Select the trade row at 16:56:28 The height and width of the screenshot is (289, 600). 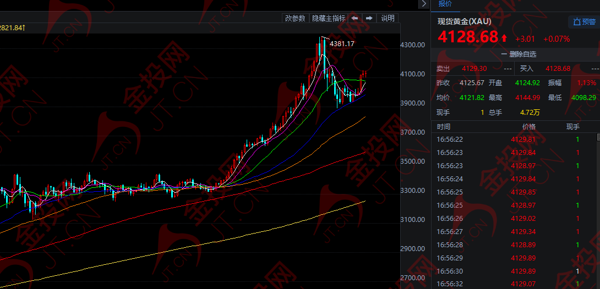click(x=514, y=244)
